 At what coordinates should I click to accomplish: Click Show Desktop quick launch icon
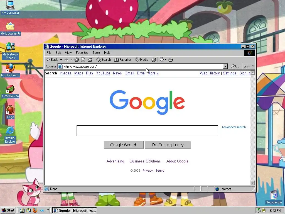tap(22, 211)
